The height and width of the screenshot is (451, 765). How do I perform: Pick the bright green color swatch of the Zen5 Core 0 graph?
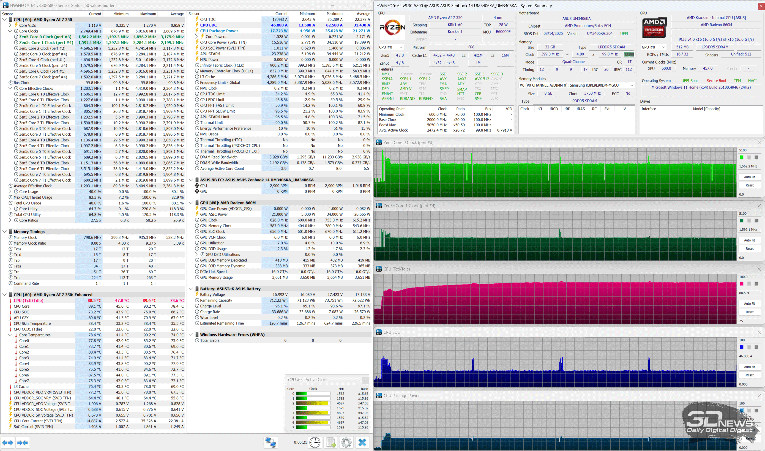click(x=742, y=157)
